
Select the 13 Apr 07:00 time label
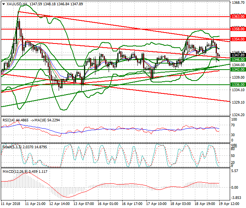point(84,204)
